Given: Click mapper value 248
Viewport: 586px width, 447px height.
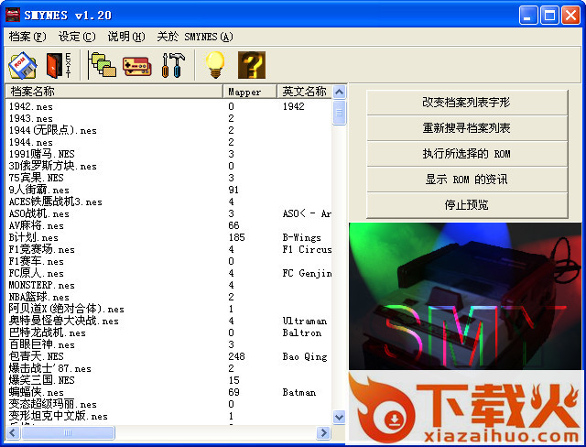Looking at the screenshot, I should click(x=236, y=356).
